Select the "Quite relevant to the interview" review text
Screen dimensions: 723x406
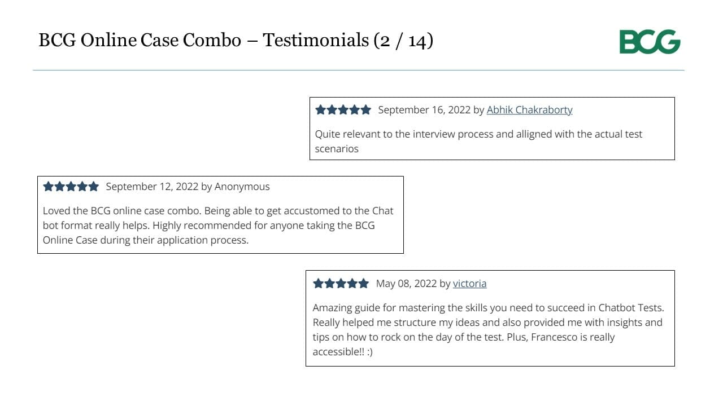click(x=478, y=142)
